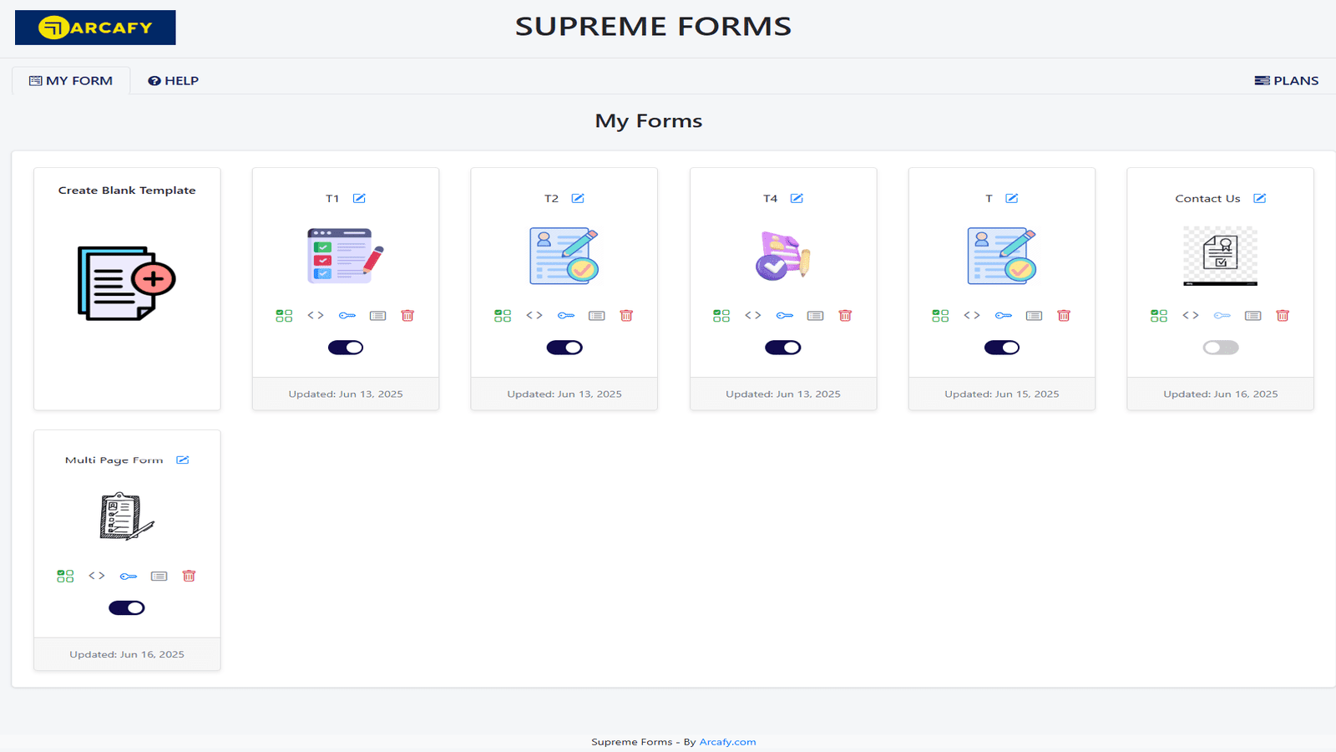Click embed code icon under Multi Page Form
Screen dimensions: 1336x752
(x=97, y=576)
